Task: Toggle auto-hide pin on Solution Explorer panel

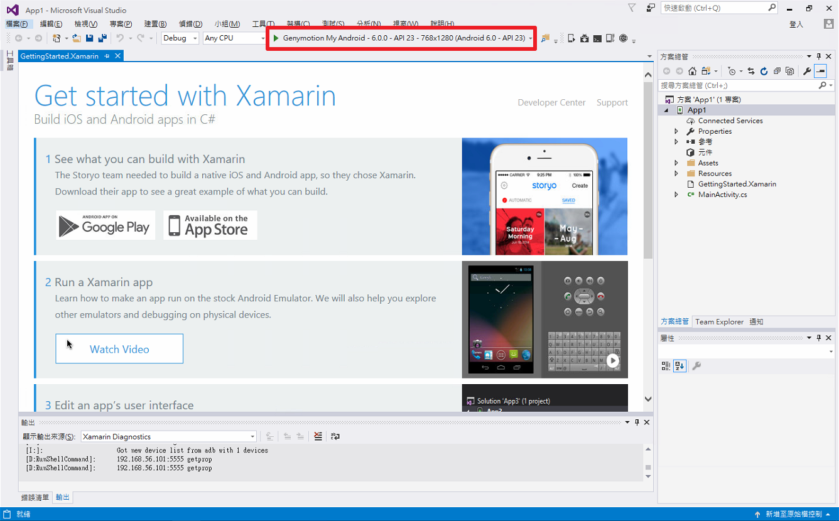Action: click(x=819, y=56)
